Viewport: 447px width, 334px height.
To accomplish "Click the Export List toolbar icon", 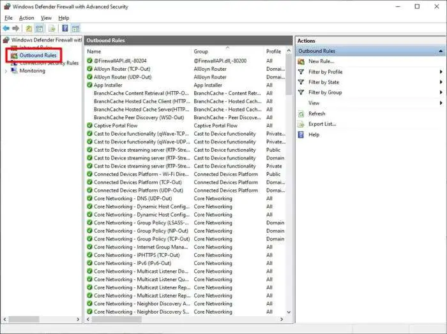I will (x=52, y=28).
